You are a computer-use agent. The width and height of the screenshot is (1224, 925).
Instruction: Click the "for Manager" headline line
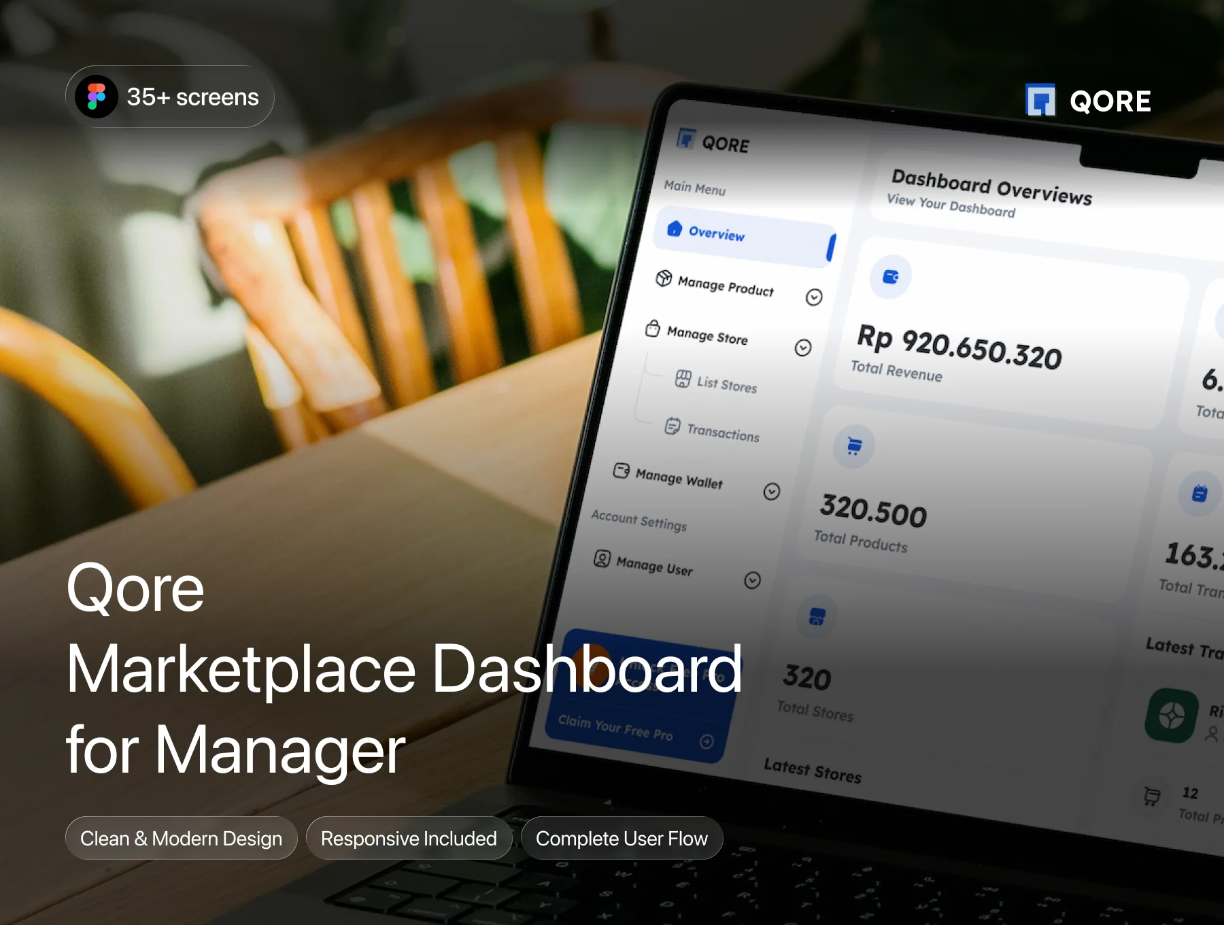click(x=236, y=750)
